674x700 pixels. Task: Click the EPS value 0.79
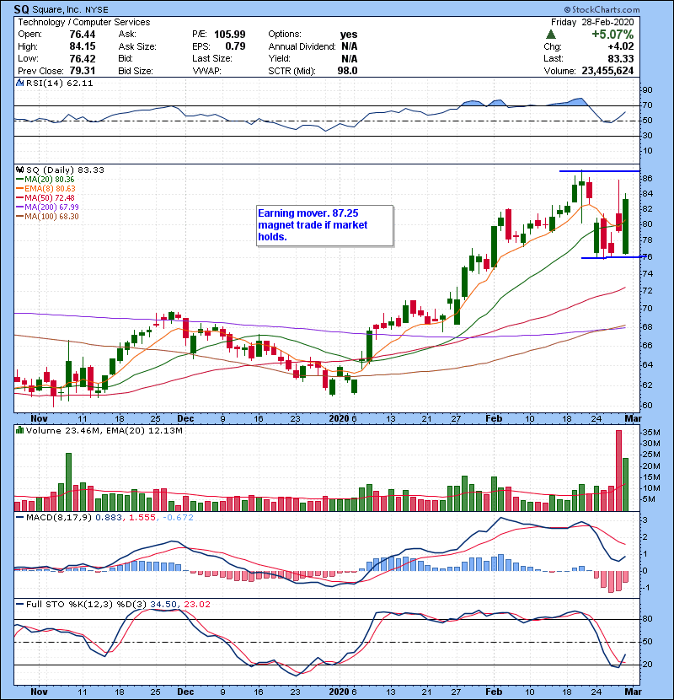[235, 46]
